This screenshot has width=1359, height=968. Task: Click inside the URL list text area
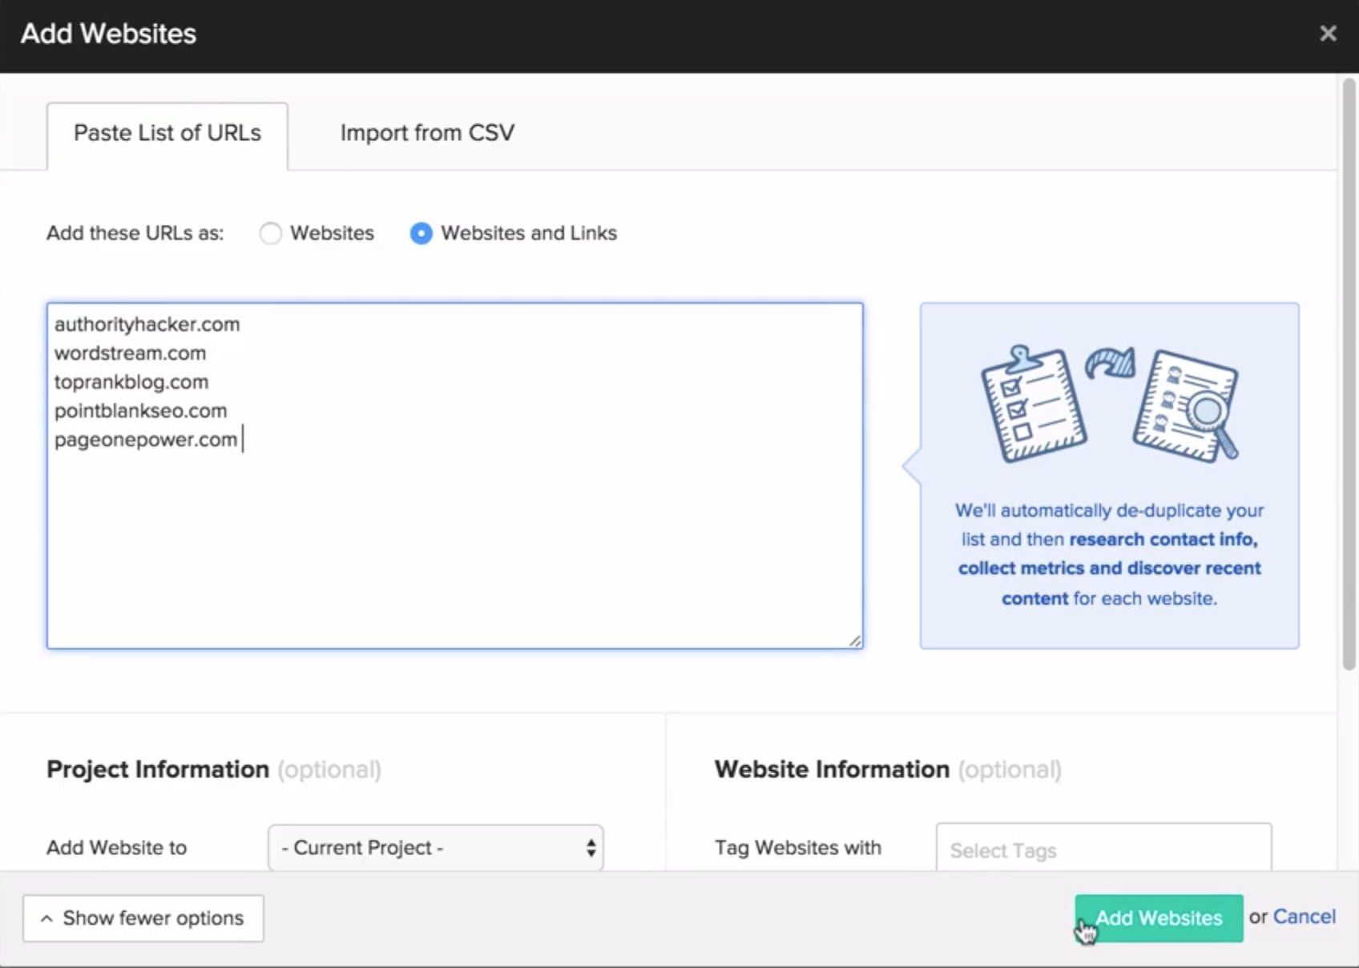(x=455, y=476)
